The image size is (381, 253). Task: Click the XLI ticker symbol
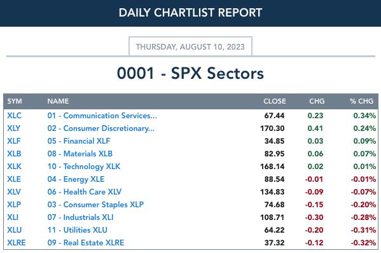tap(13, 217)
